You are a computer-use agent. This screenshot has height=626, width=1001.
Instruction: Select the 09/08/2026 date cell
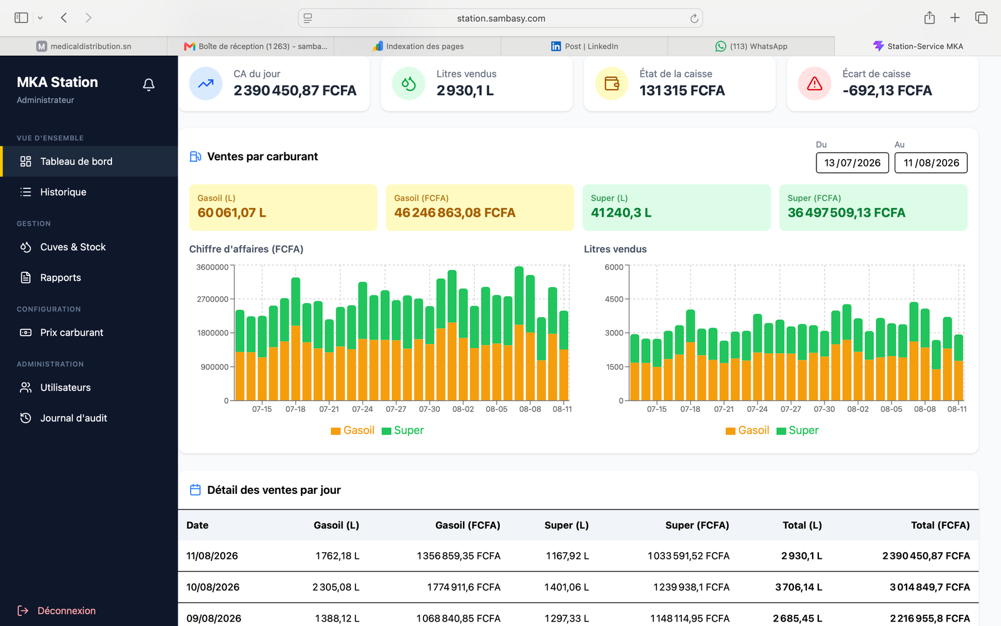213,618
